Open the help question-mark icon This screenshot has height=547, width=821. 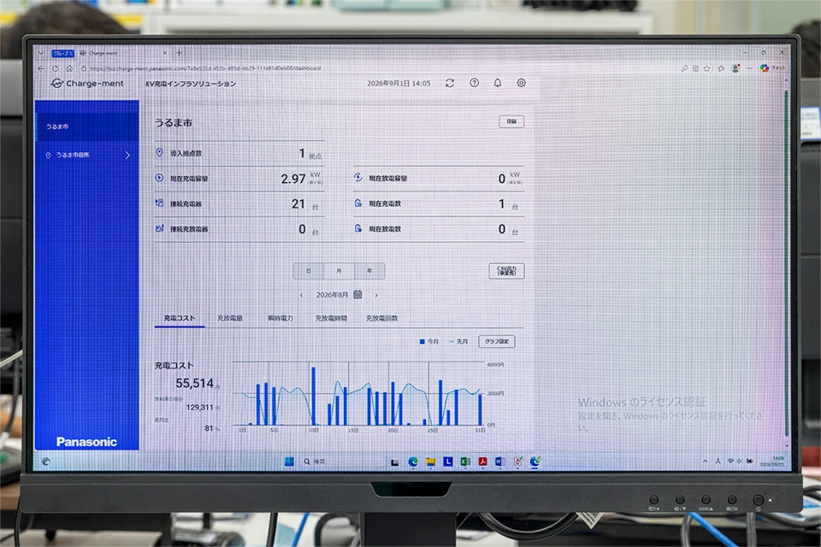click(475, 83)
